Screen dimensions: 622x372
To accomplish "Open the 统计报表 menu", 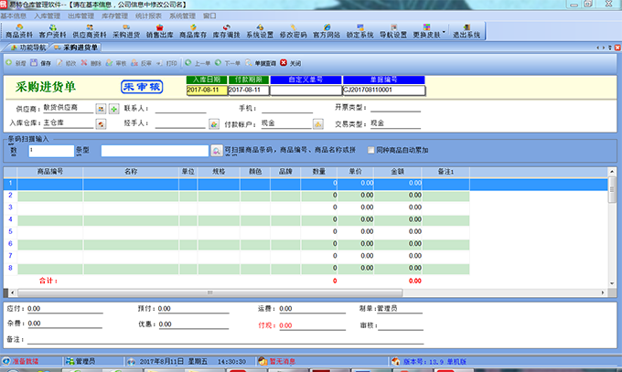I will pyautogui.click(x=148, y=16).
